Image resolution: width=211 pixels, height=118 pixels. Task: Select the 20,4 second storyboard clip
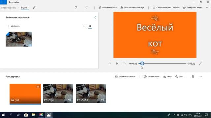pos(58,94)
